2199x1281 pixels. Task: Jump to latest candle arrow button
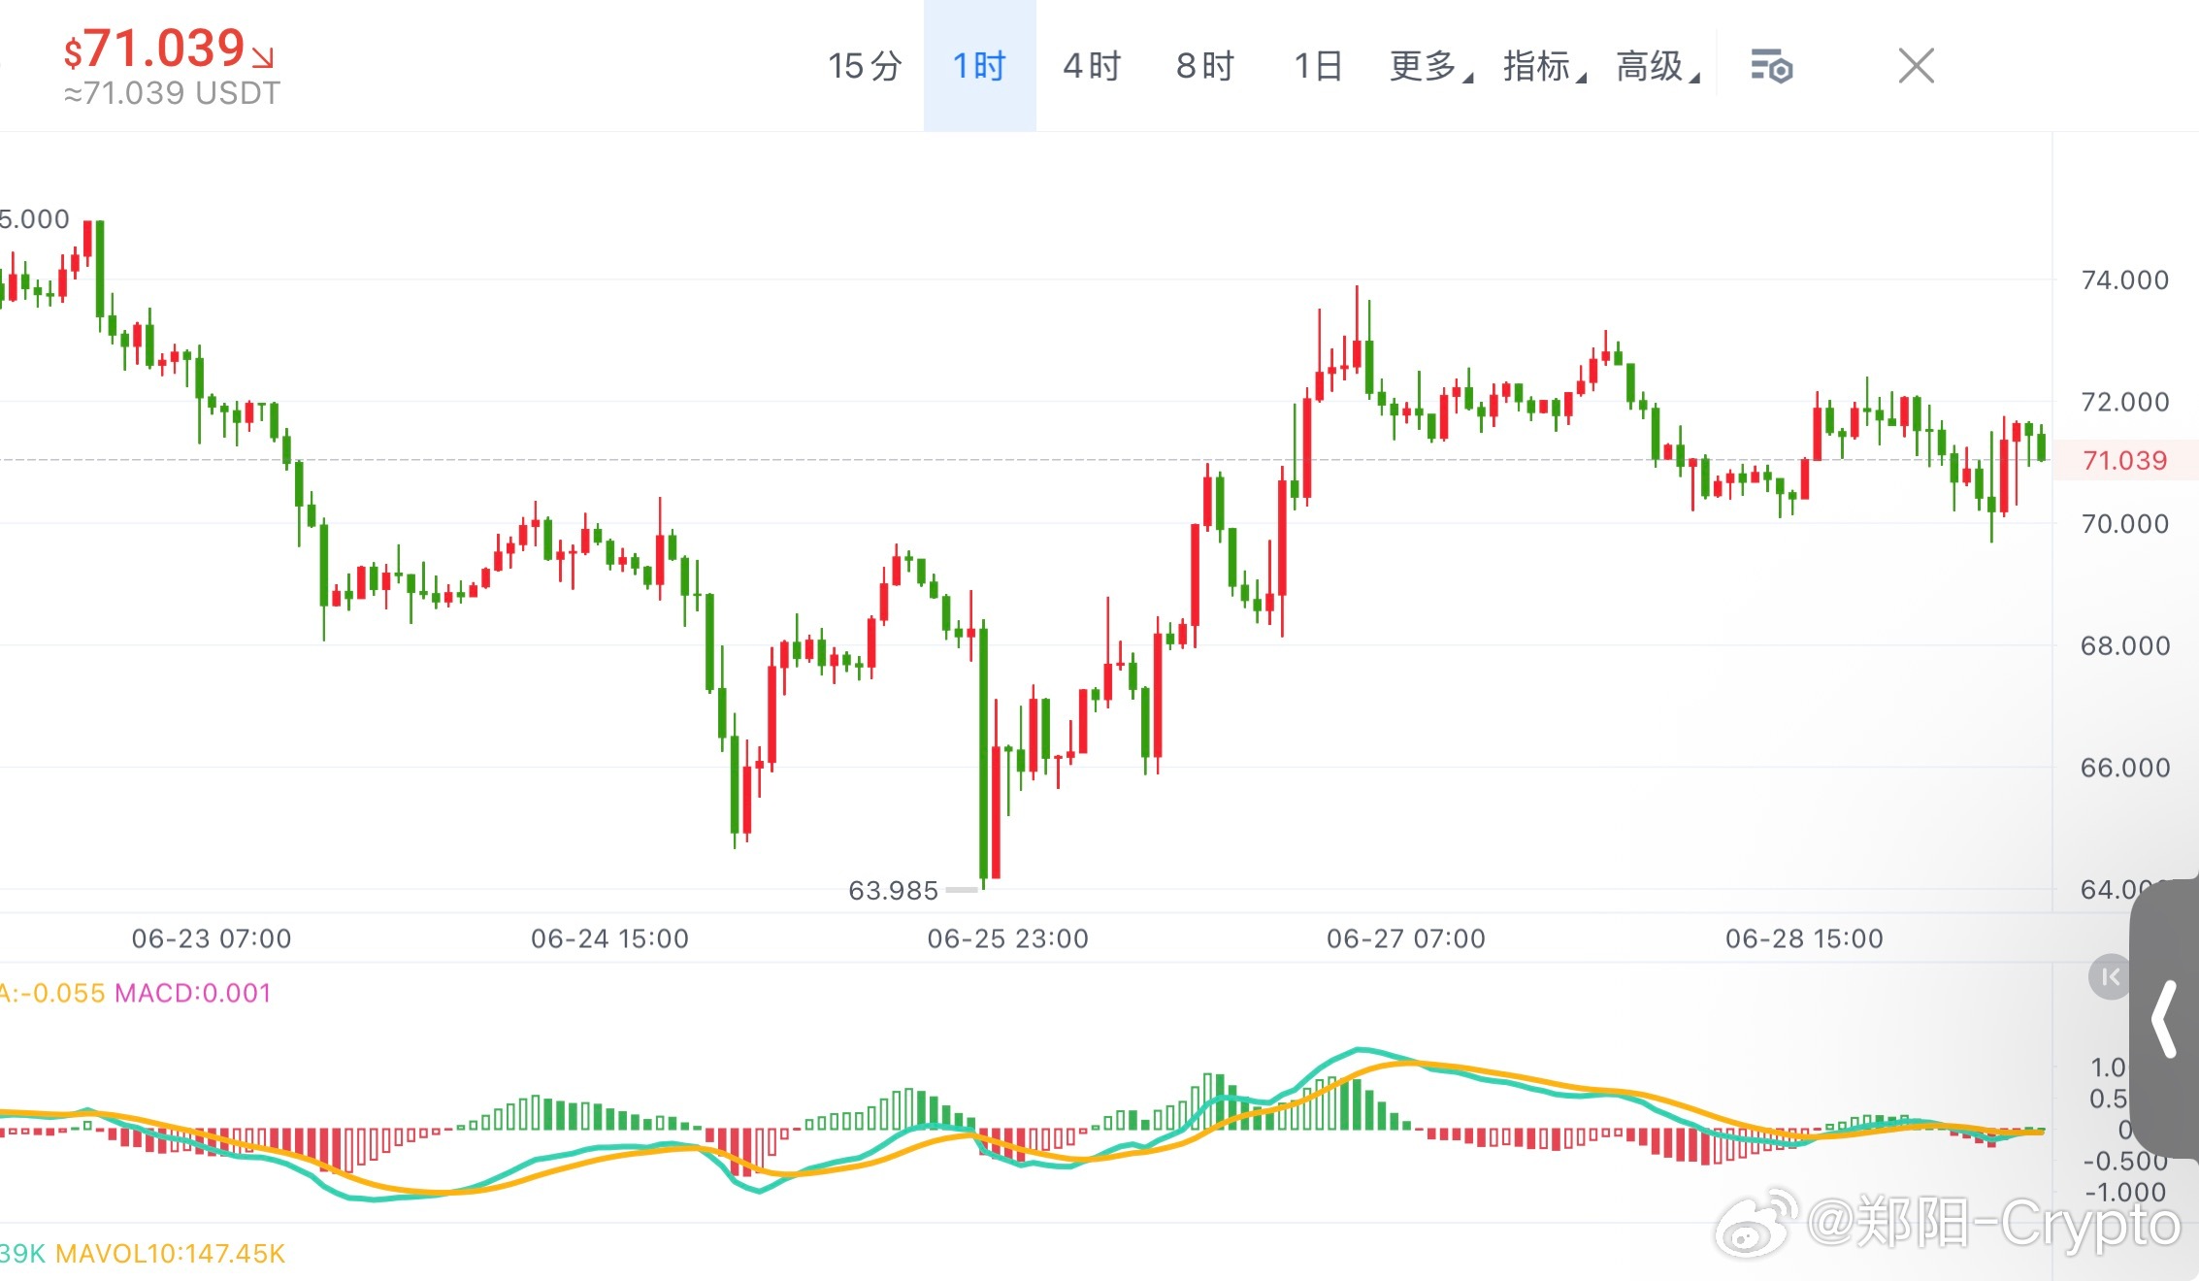pyautogui.click(x=2109, y=977)
